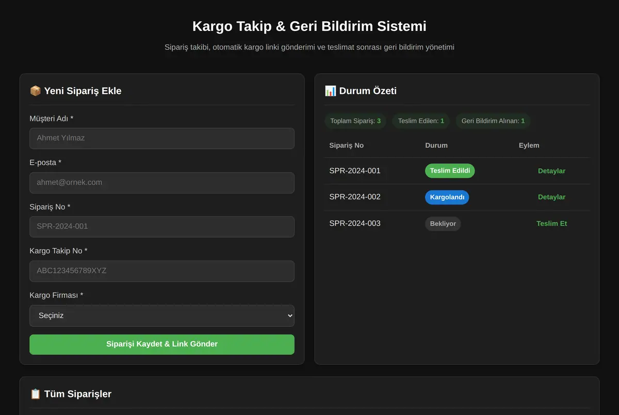Click the Müşteri Adı * label
619x415 pixels.
pyautogui.click(x=52, y=118)
